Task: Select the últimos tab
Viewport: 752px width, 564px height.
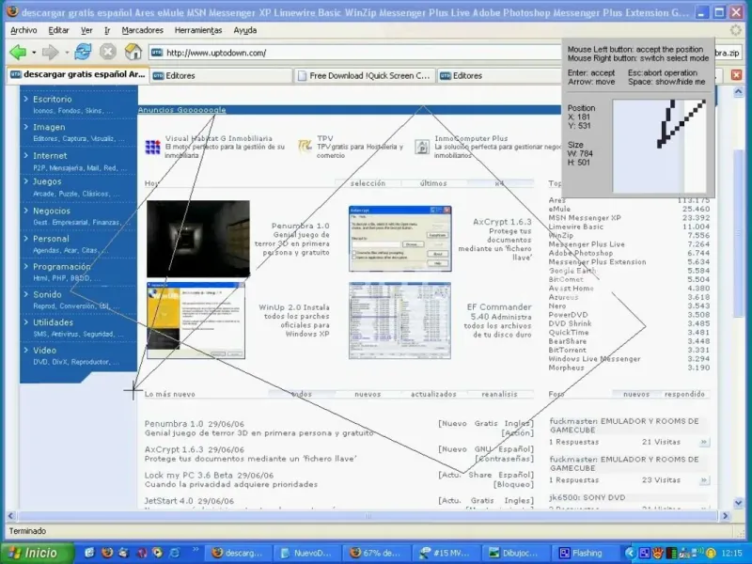Action: tap(433, 183)
